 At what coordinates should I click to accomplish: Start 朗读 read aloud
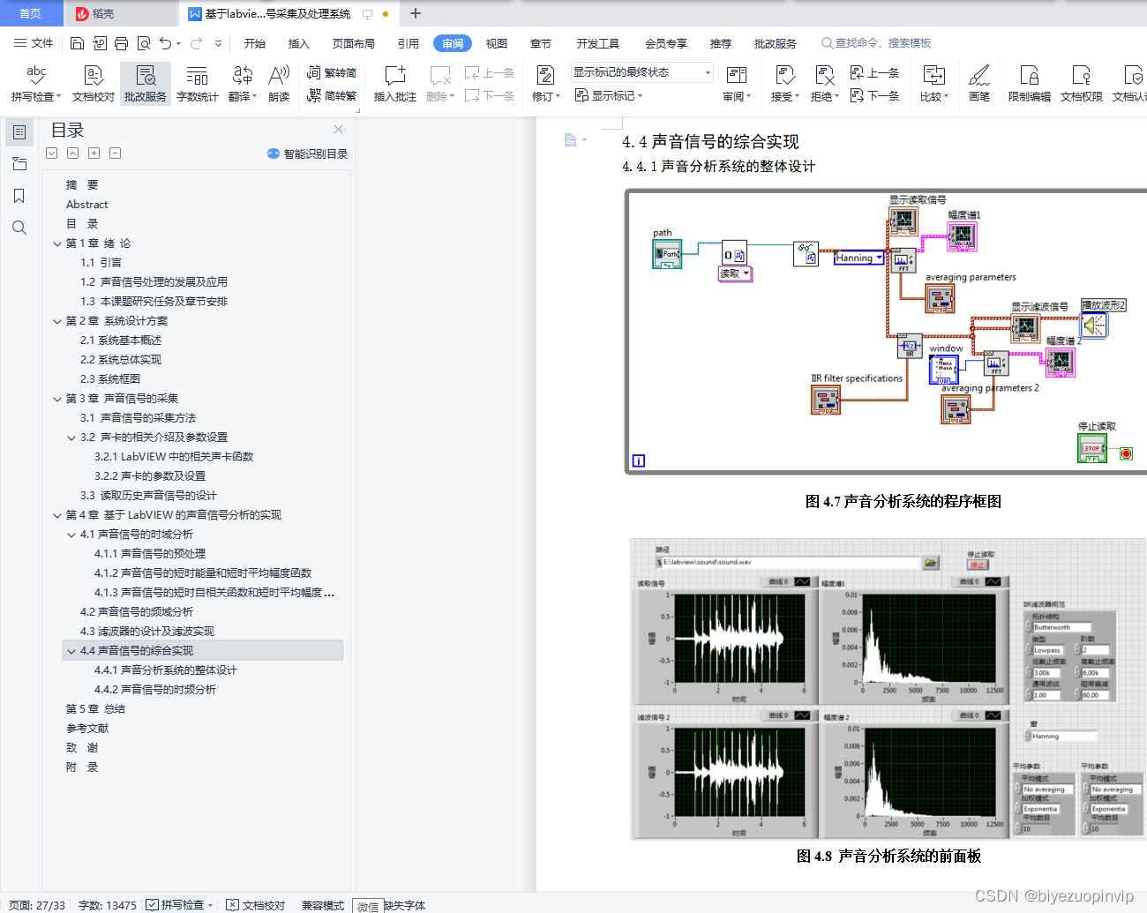pyautogui.click(x=279, y=84)
